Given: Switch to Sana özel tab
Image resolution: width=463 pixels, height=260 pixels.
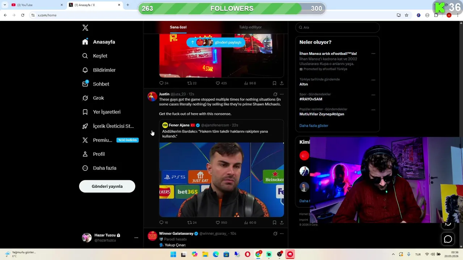Looking at the screenshot, I should pyautogui.click(x=178, y=27).
